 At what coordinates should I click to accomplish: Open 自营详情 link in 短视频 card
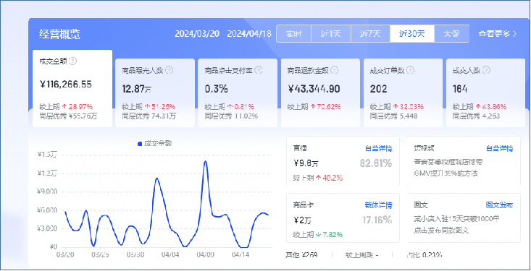(x=499, y=148)
